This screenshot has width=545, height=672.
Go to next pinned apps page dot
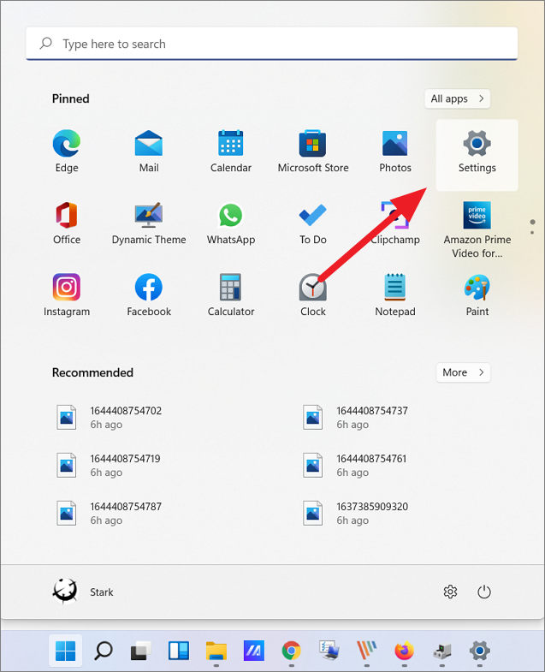click(532, 233)
